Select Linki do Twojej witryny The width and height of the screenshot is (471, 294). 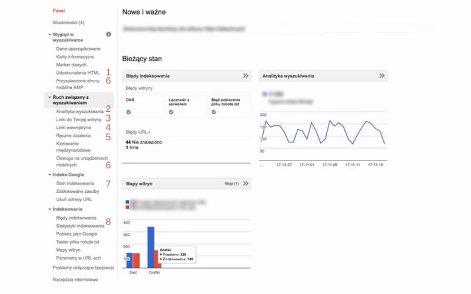pos(79,120)
